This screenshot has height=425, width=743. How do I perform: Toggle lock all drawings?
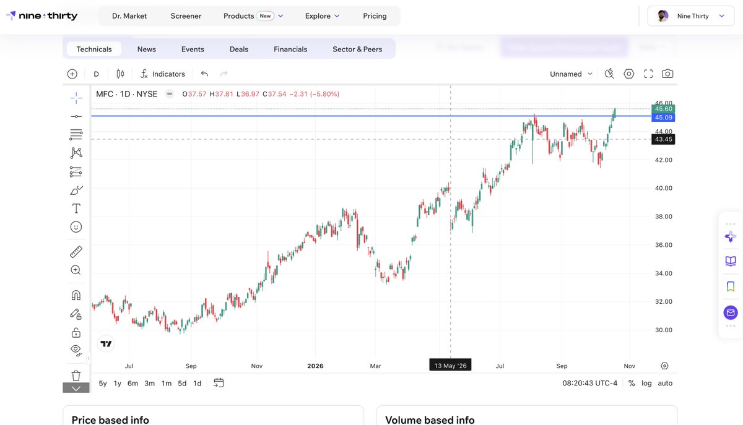coord(76,332)
